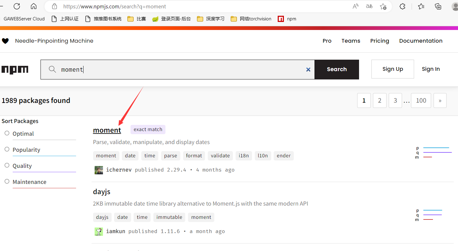Screen dimensions: 458x251
Task: Click the dayjs keyword tag
Action: pyautogui.click(x=102, y=217)
